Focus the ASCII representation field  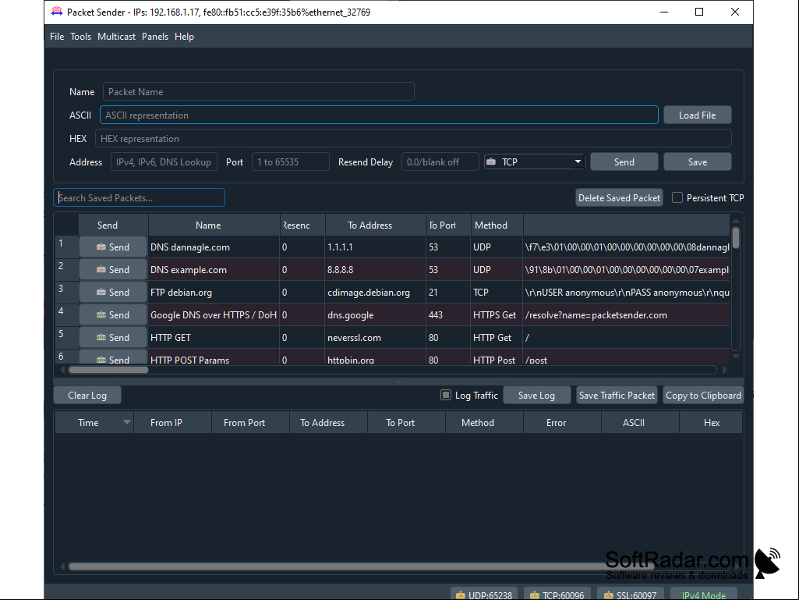pyautogui.click(x=379, y=115)
